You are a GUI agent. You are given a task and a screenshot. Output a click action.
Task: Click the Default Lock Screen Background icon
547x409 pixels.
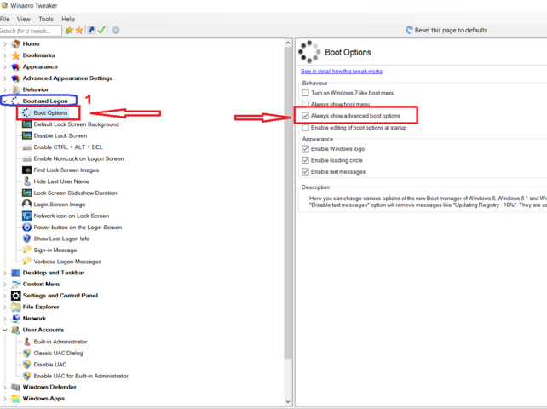point(27,124)
